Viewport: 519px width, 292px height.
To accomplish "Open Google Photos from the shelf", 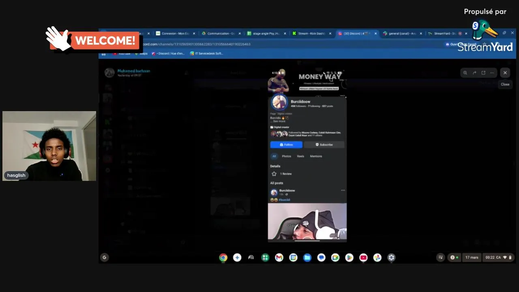I will coord(377,258).
